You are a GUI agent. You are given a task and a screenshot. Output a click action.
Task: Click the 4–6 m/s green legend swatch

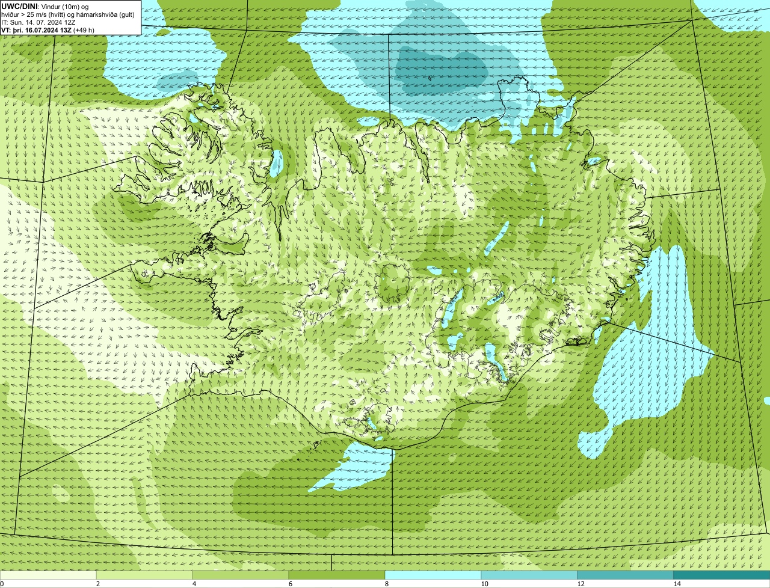(x=241, y=575)
